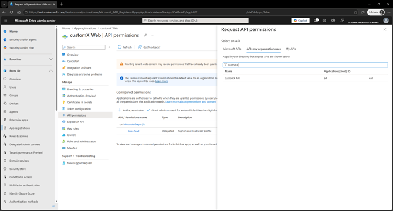393x211 pixels.
Task: Open the portal menu hamburger icon
Action: click(x=5, y=21)
